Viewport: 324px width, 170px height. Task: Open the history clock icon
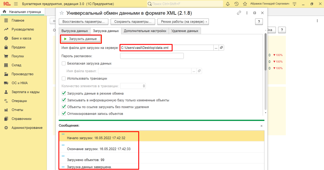coord(237,4)
